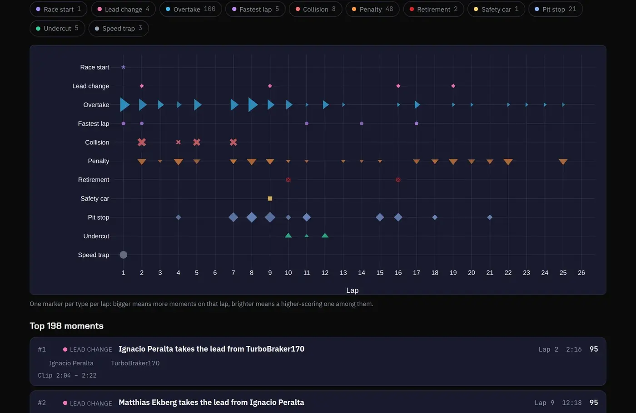Toggle the Overtake filter chip
636x413 pixels.
pos(191,9)
